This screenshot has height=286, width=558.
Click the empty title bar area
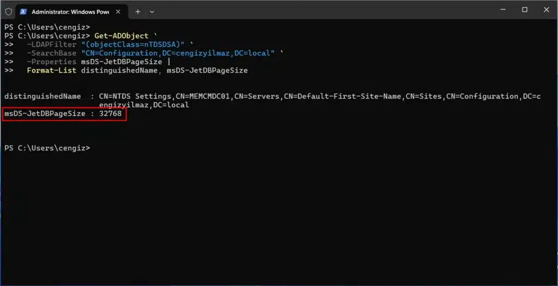[x=327, y=10]
